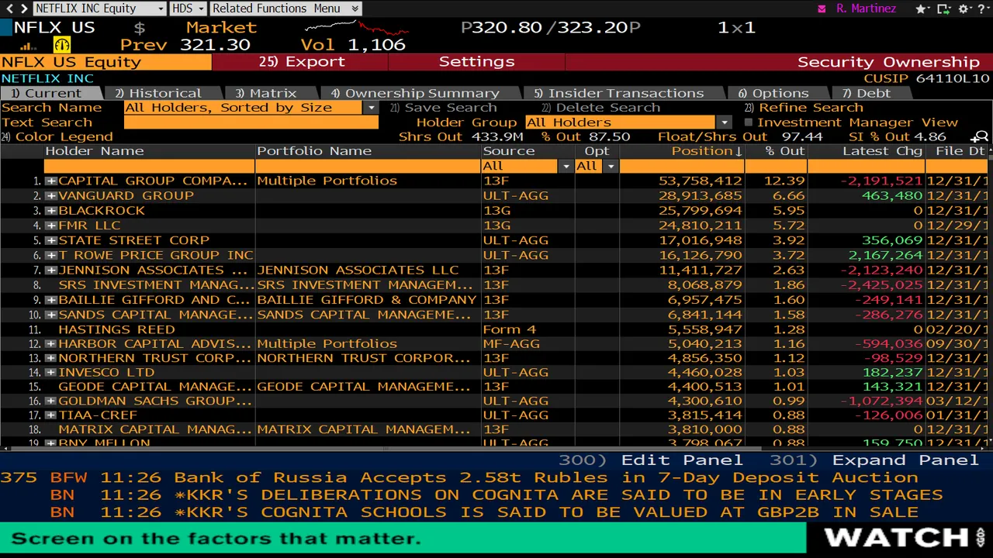Expand the T ROWE PRICE GROUP row
The height and width of the screenshot is (558, 993).
[x=51, y=255]
